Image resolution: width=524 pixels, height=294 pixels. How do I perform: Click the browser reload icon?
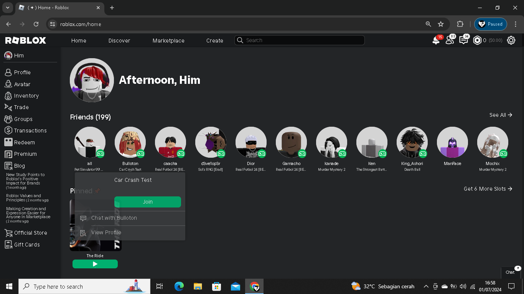click(x=36, y=24)
